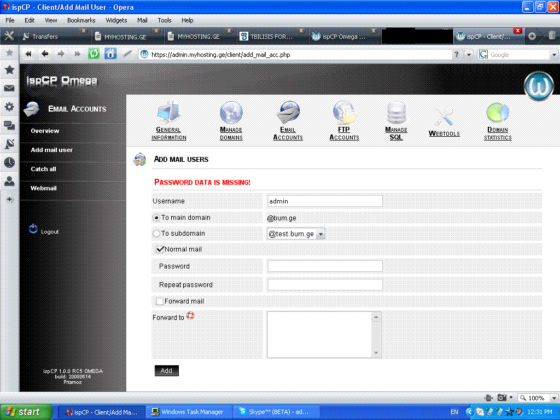560x420 pixels.
Task: Open the Tools menu
Action: [x=164, y=20]
